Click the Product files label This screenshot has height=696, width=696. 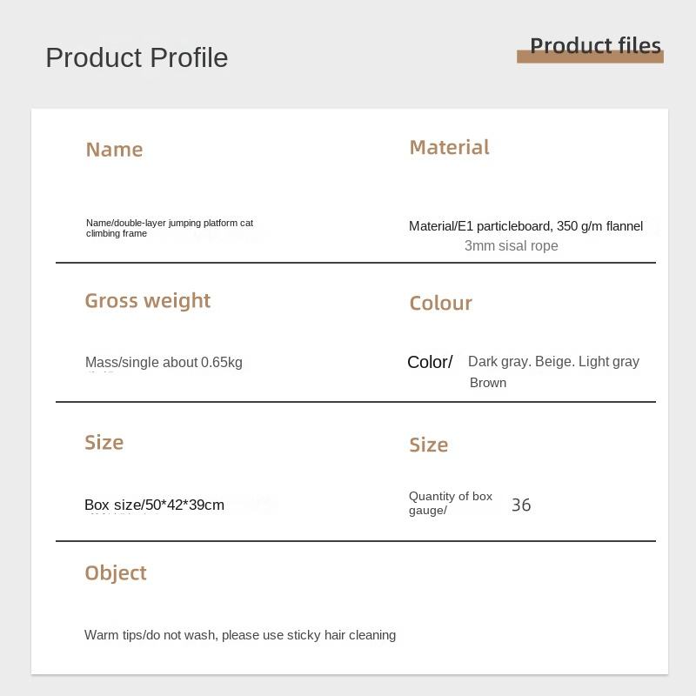click(x=595, y=46)
